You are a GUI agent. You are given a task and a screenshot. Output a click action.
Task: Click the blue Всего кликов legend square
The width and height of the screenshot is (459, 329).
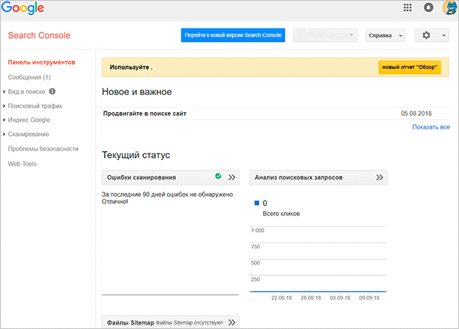coord(256,203)
